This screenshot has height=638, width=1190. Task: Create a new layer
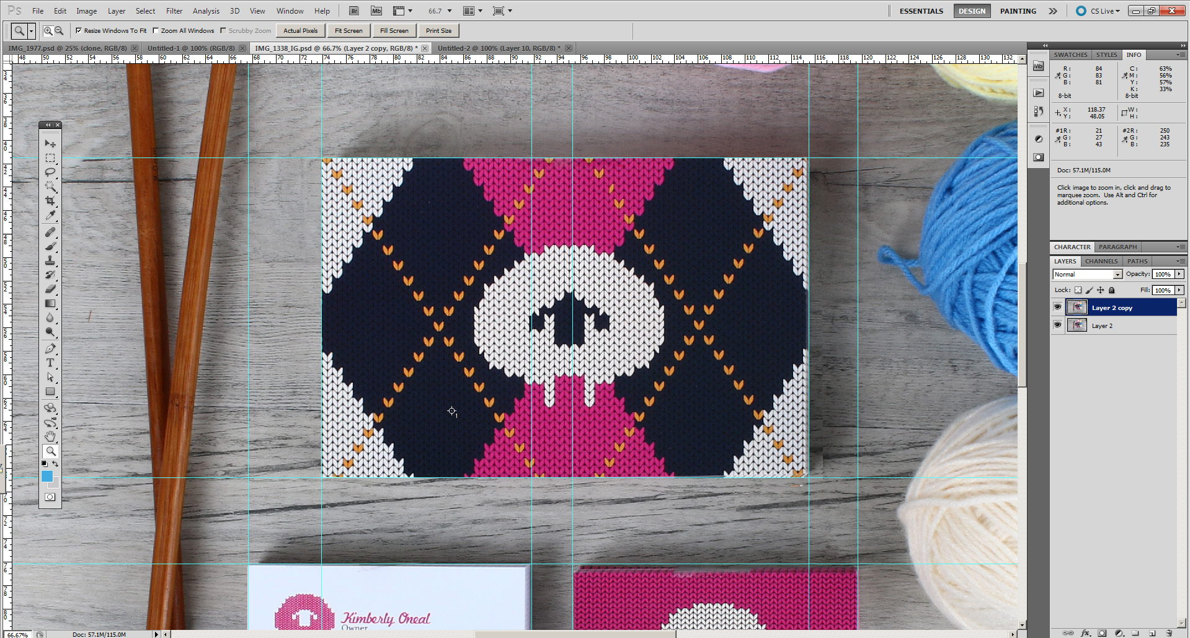[1152, 633]
